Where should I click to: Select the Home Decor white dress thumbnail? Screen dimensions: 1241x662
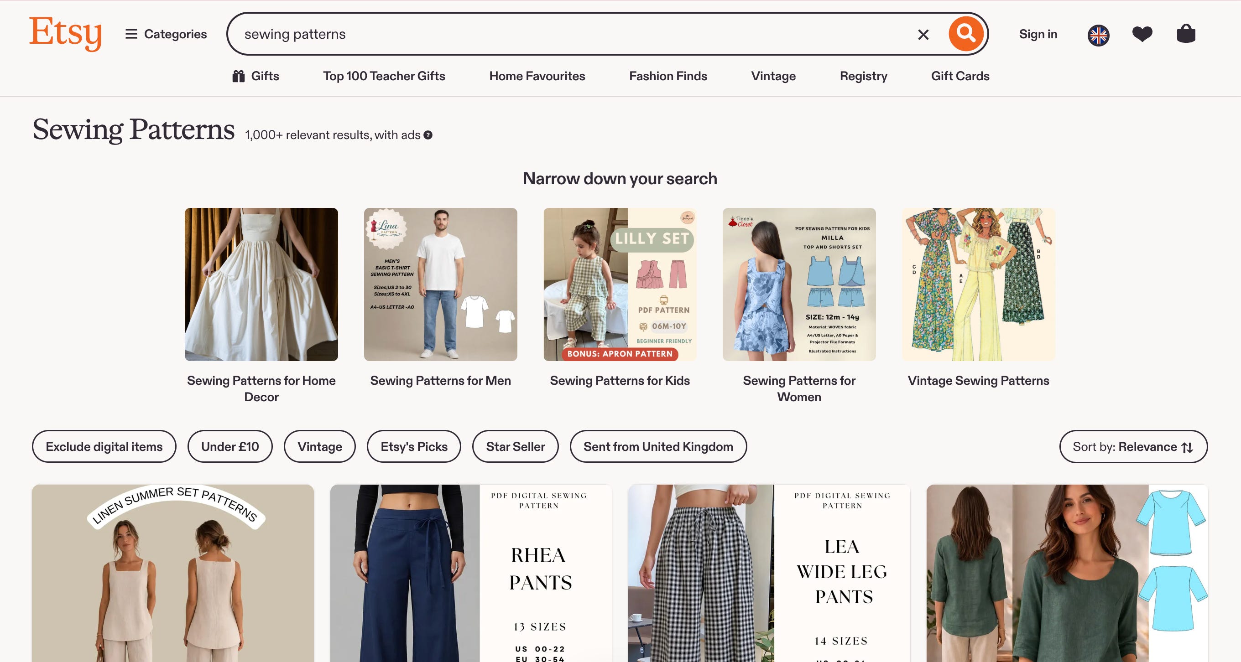[x=261, y=284]
